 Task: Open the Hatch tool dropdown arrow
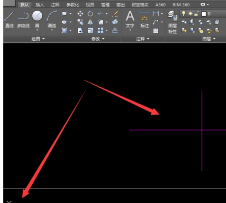coord(71,30)
